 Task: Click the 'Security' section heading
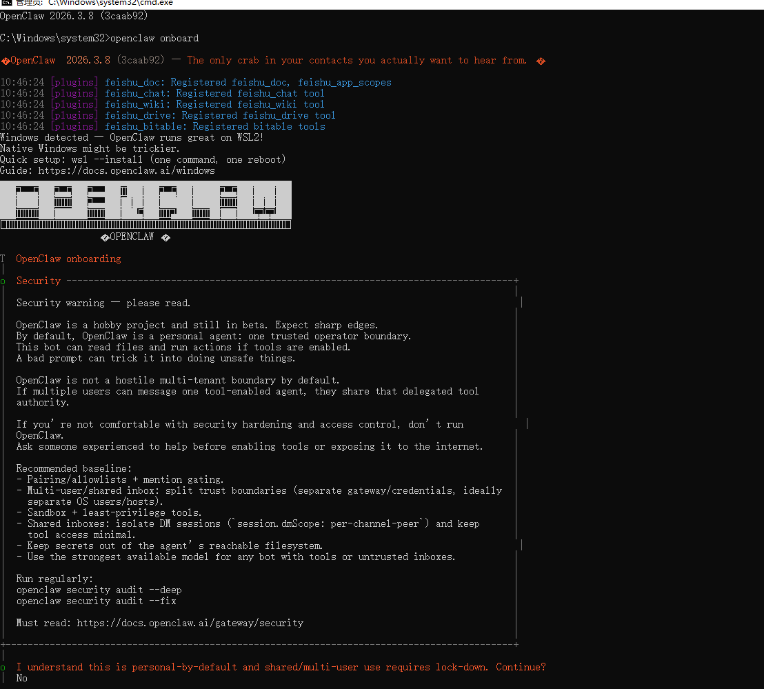pyautogui.click(x=39, y=281)
